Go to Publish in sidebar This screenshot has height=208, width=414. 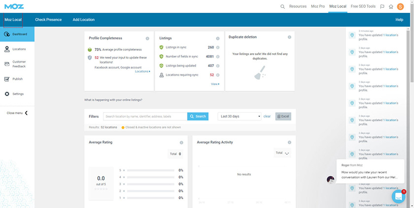[x=17, y=79]
